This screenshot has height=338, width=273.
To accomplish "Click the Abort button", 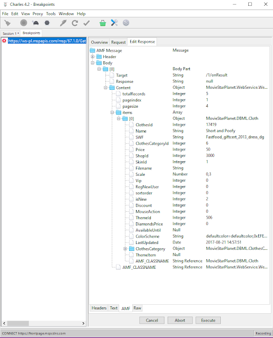I will (x=180, y=321).
